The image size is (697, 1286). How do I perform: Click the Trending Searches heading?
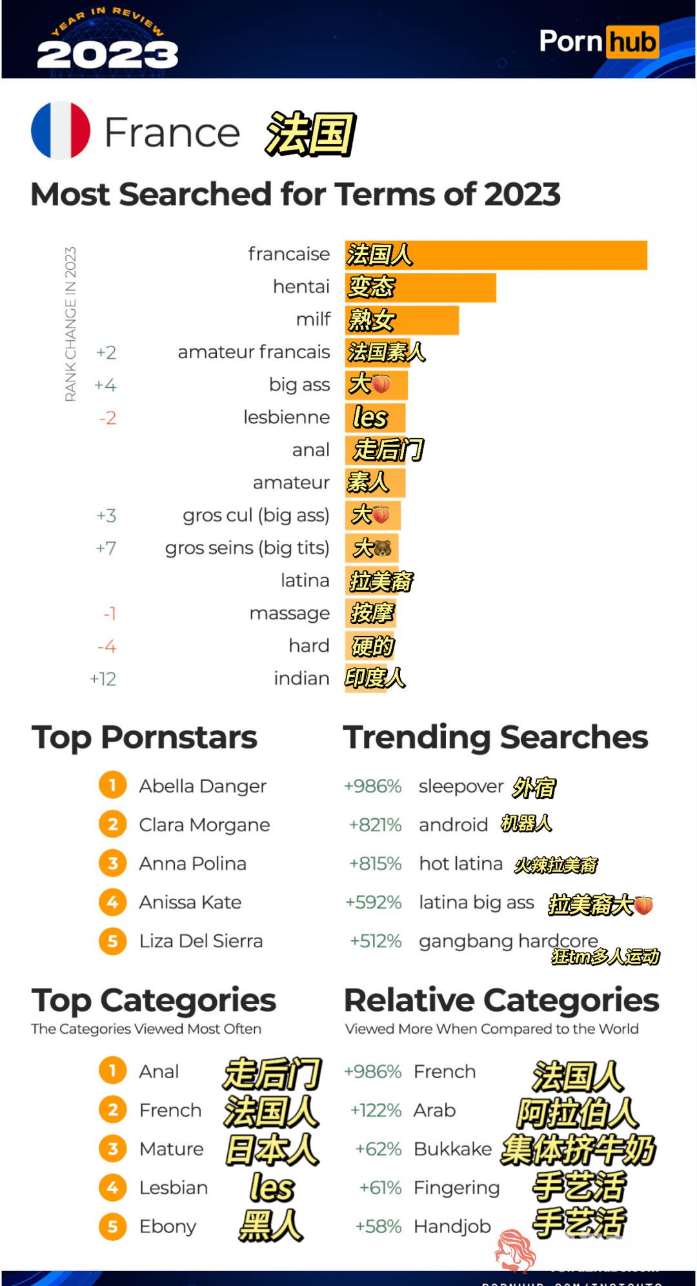tap(496, 738)
